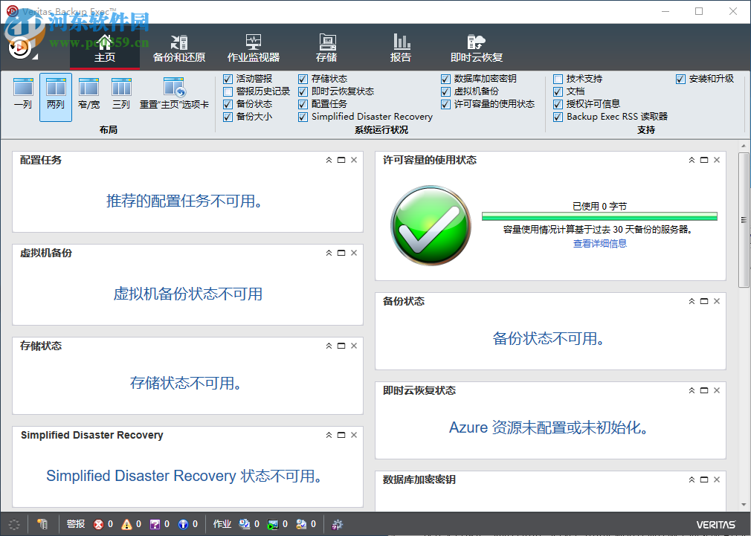
Task: Click the yellow warning alerts icon in status bar
Action: click(128, 524)
